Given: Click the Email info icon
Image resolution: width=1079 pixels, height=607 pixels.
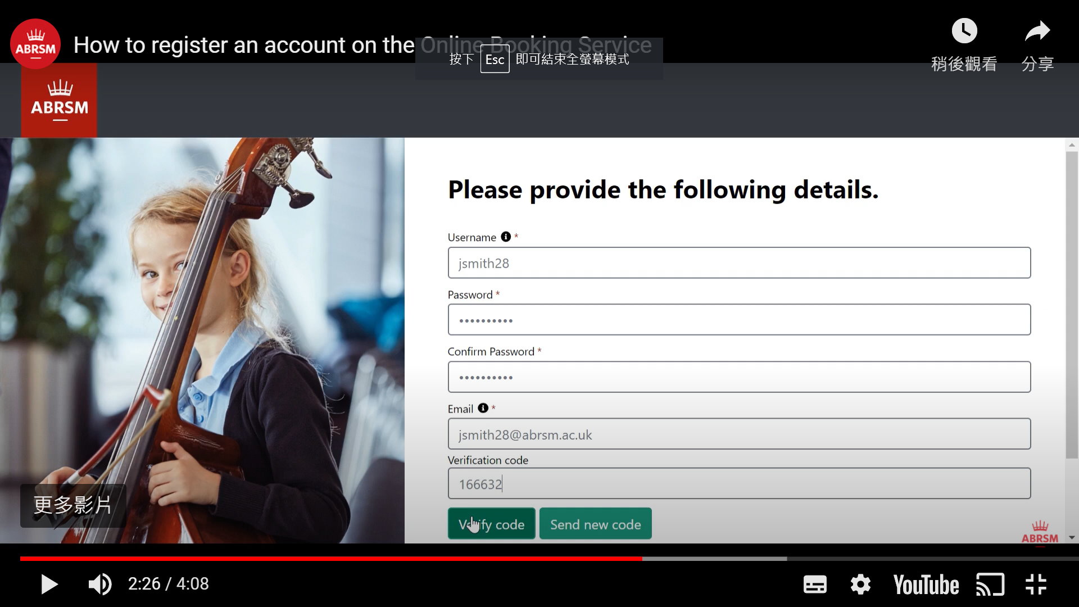Looking at the screenshot, I should (483, 408).
